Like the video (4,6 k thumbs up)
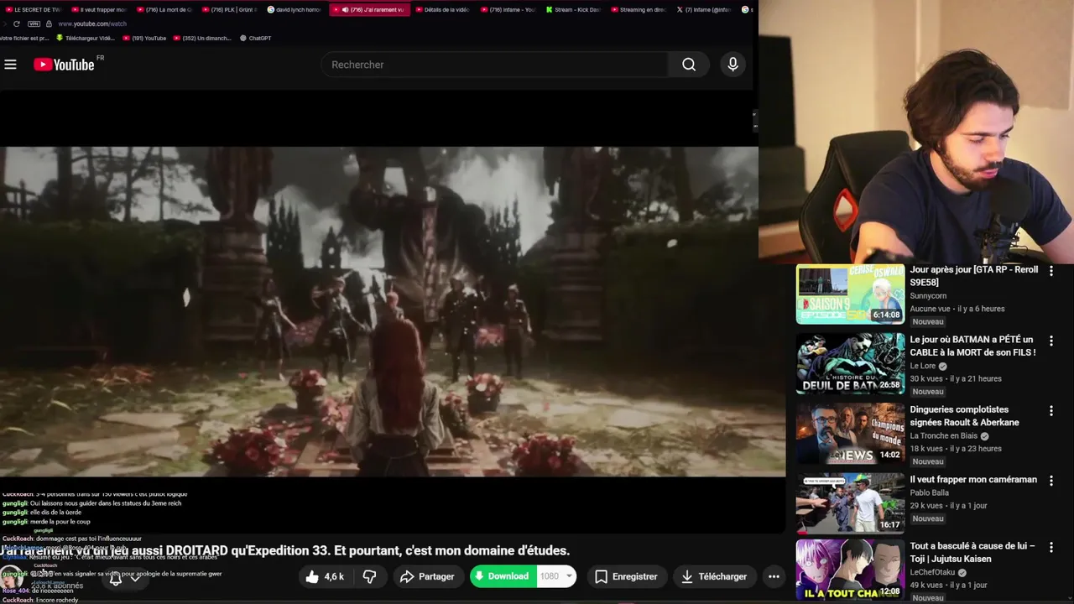1074x604 pixels. click(x=326, y=576)
